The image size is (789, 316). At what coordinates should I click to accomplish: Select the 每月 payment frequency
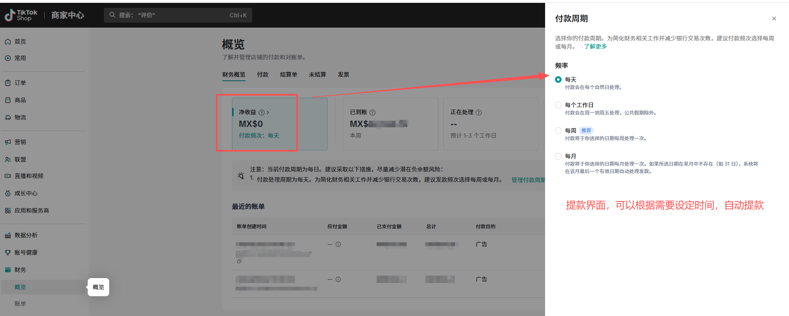tap(558, 156)
